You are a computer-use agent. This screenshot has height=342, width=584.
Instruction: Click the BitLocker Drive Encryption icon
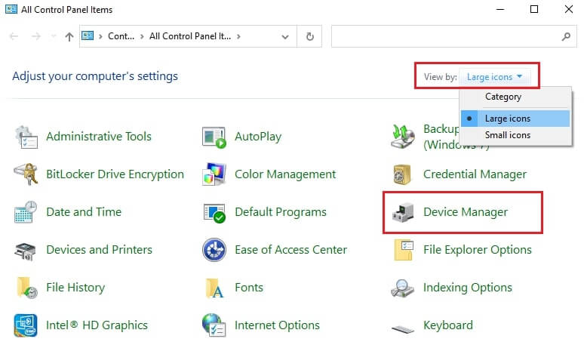pos(26,174)
